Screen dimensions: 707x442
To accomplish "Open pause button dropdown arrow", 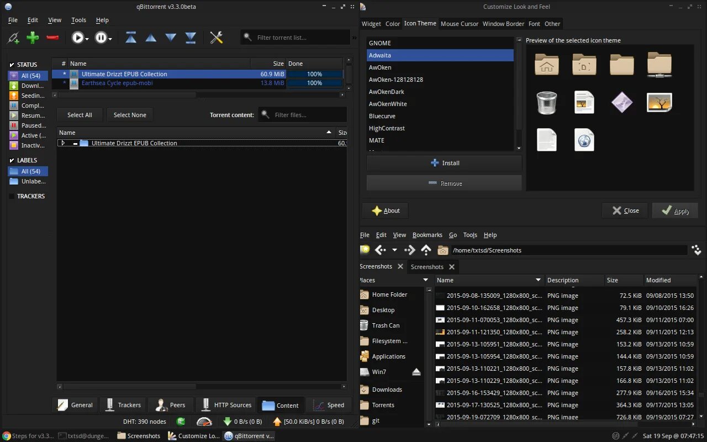I will [110, 38].
